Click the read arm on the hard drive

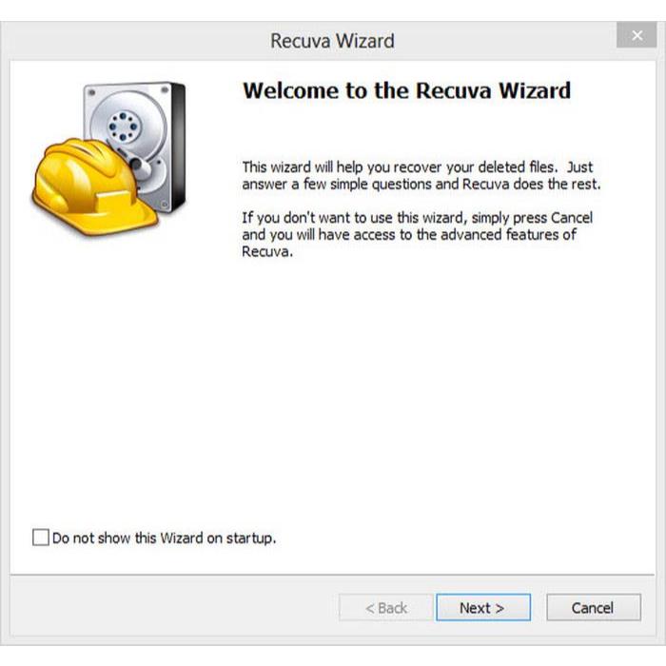pos(138,163)
